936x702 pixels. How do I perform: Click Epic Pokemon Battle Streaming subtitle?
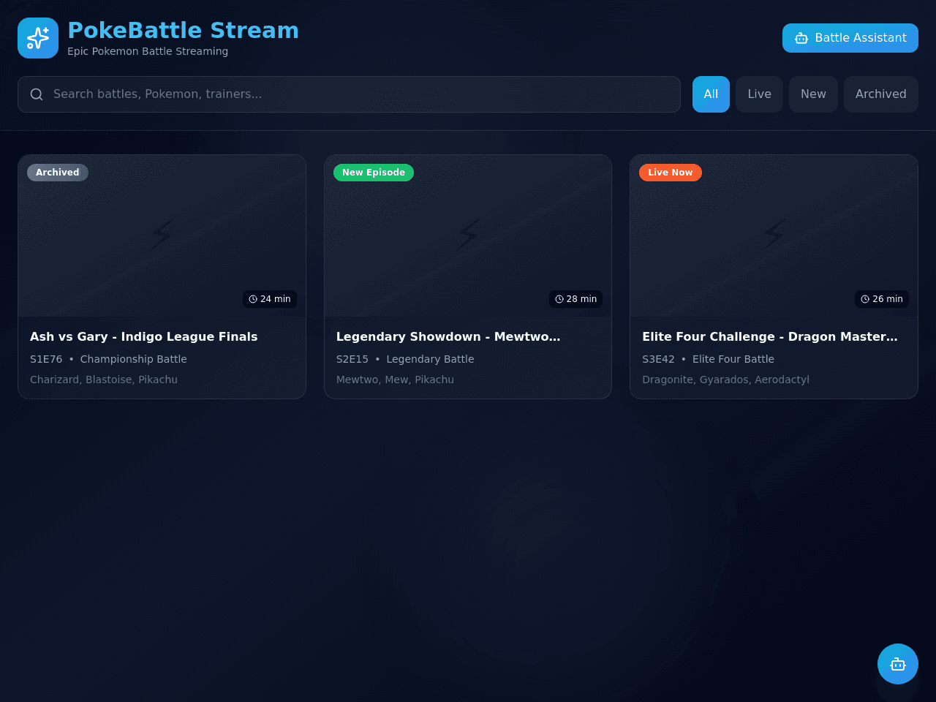(x=148, y=51)
